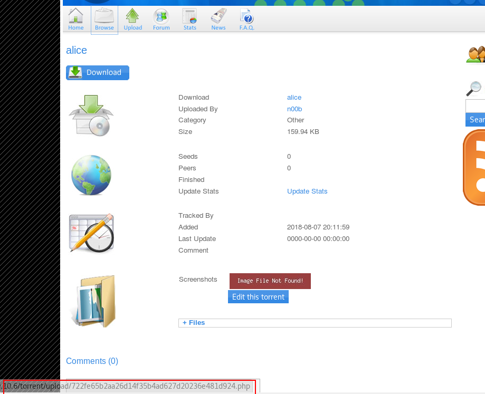Click the Edit this torrent button
This screenshot has width=485, height=394.
pyautogui.click(x=258, y=297)
